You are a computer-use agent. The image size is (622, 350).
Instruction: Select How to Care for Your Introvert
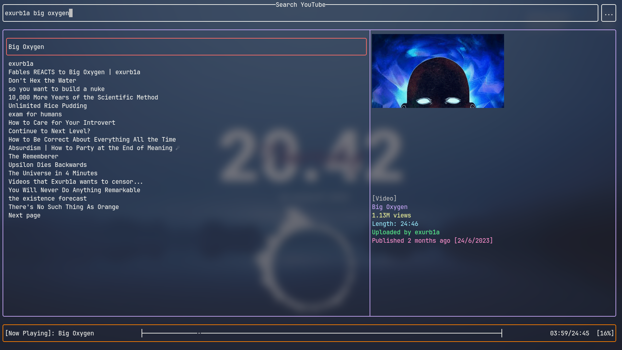(x=62, y=123)
